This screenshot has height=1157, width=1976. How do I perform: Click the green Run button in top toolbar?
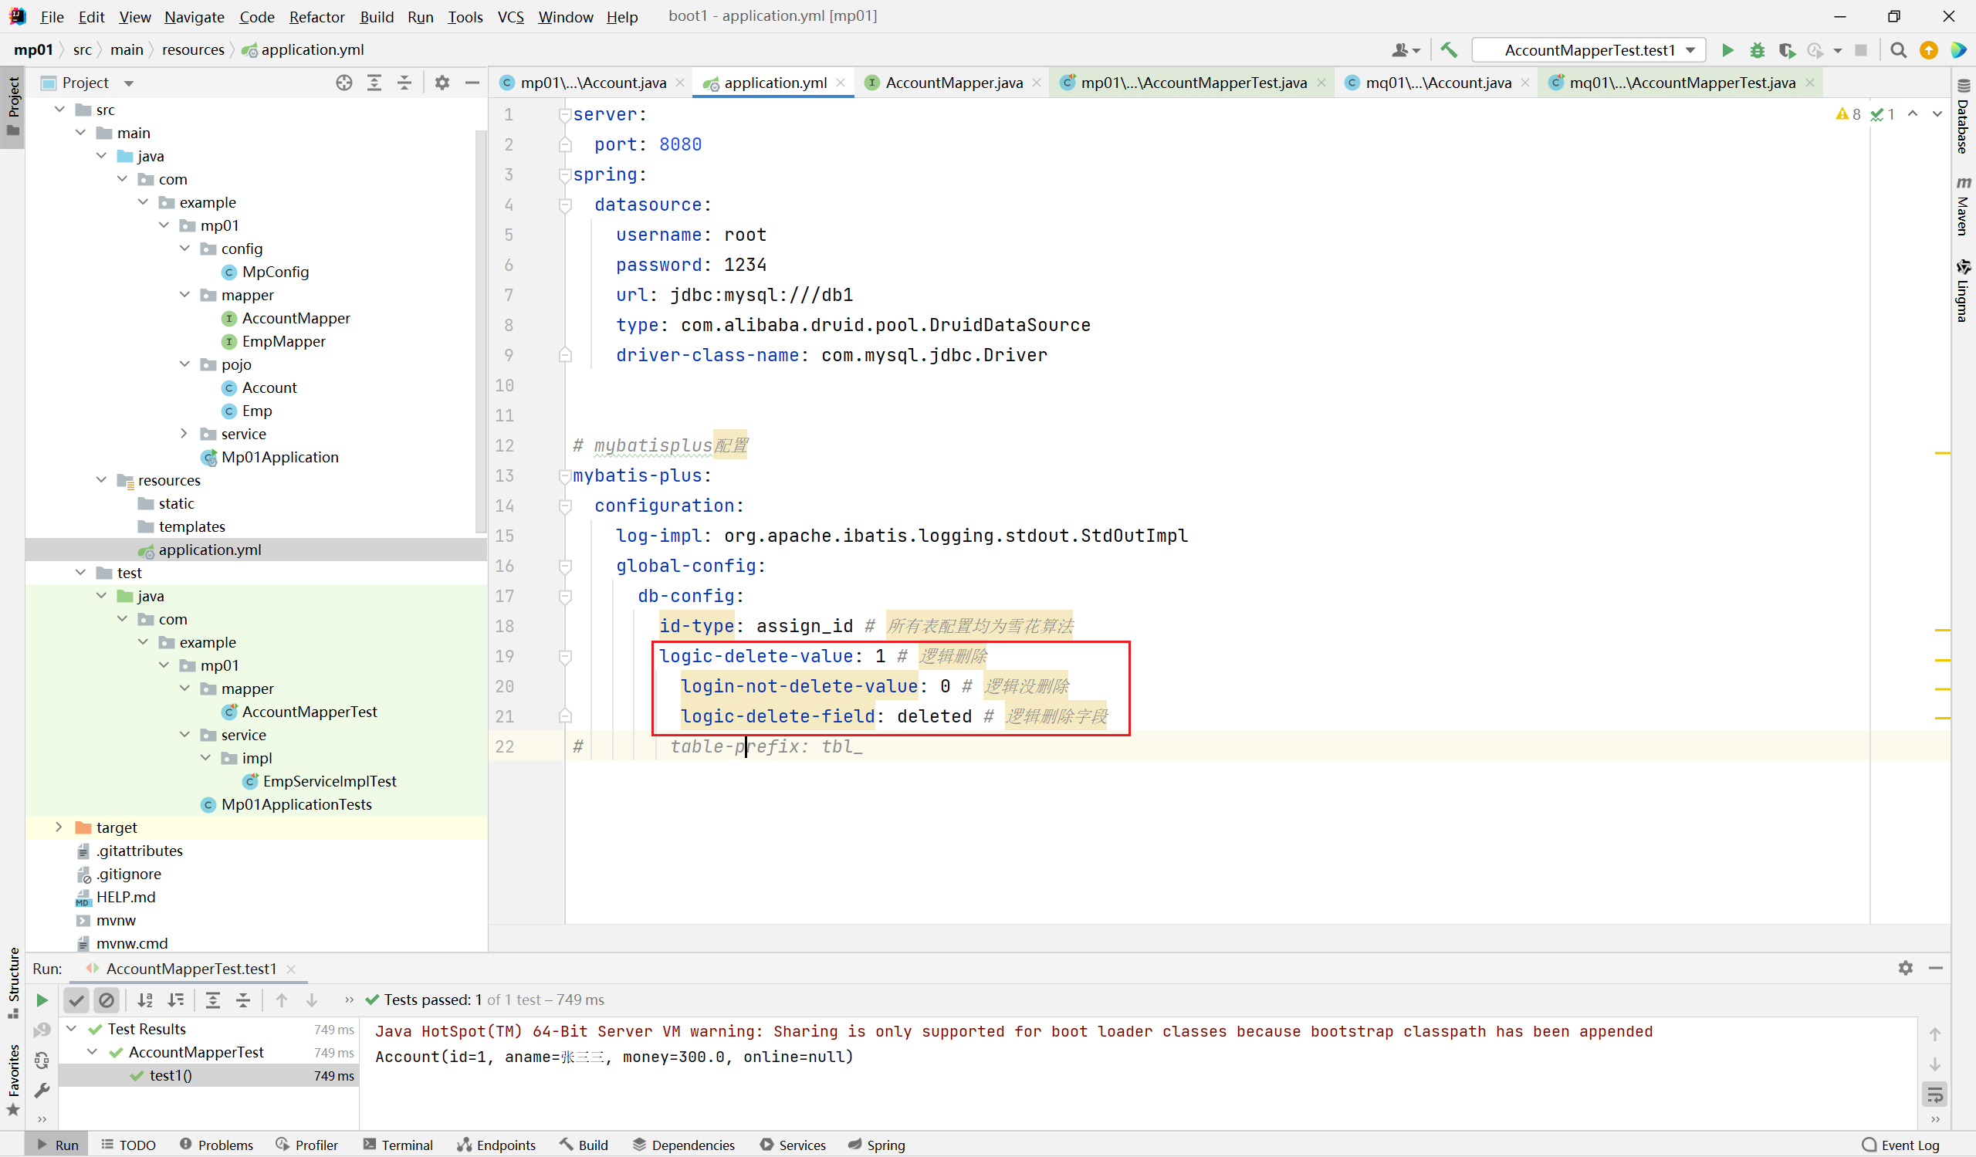(x=1727, y=50)
